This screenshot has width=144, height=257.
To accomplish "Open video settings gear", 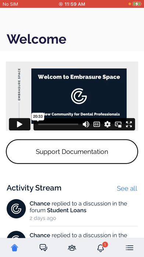I will click(107, 124).
